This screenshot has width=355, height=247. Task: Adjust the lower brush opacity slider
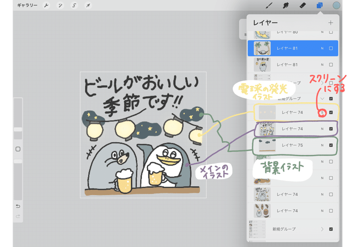18,161
